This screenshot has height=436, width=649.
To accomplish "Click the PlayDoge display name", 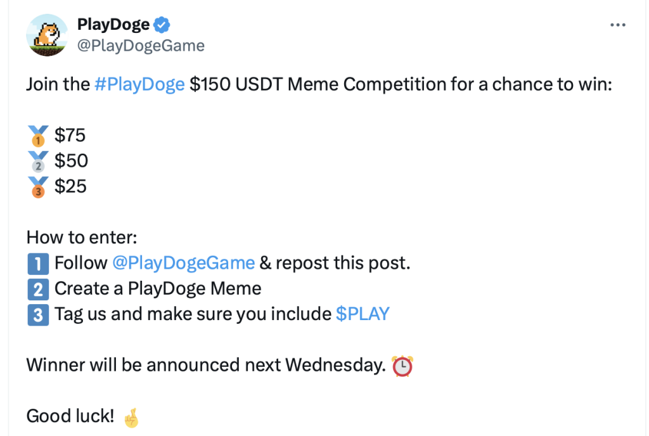I will pos(113,25).
